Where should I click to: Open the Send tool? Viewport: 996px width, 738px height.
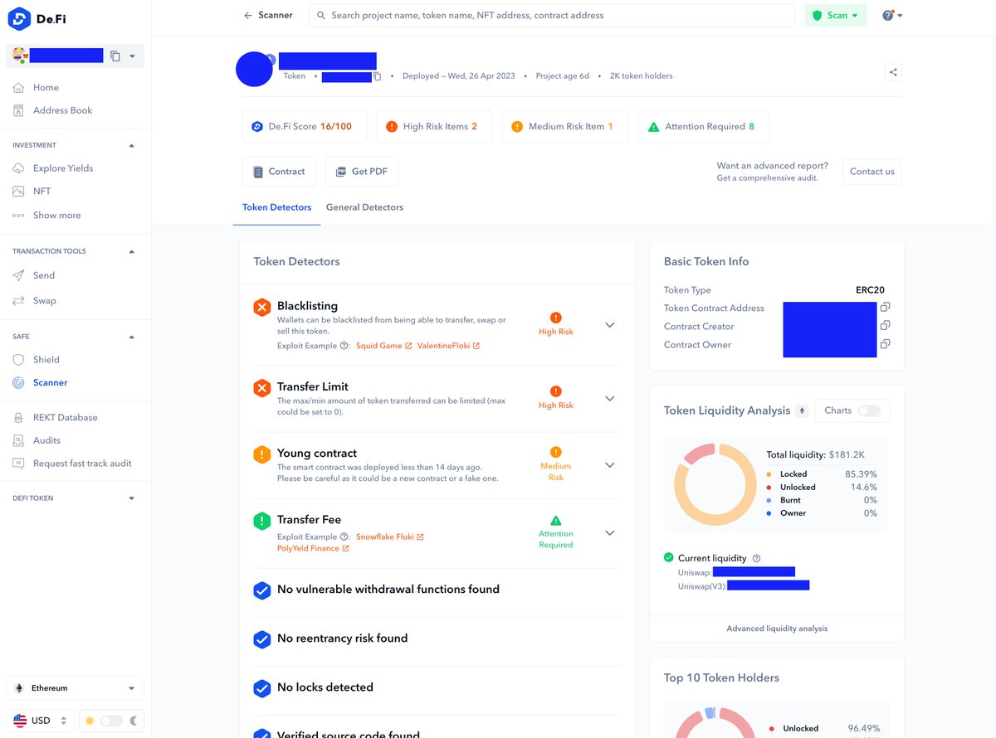44,275
